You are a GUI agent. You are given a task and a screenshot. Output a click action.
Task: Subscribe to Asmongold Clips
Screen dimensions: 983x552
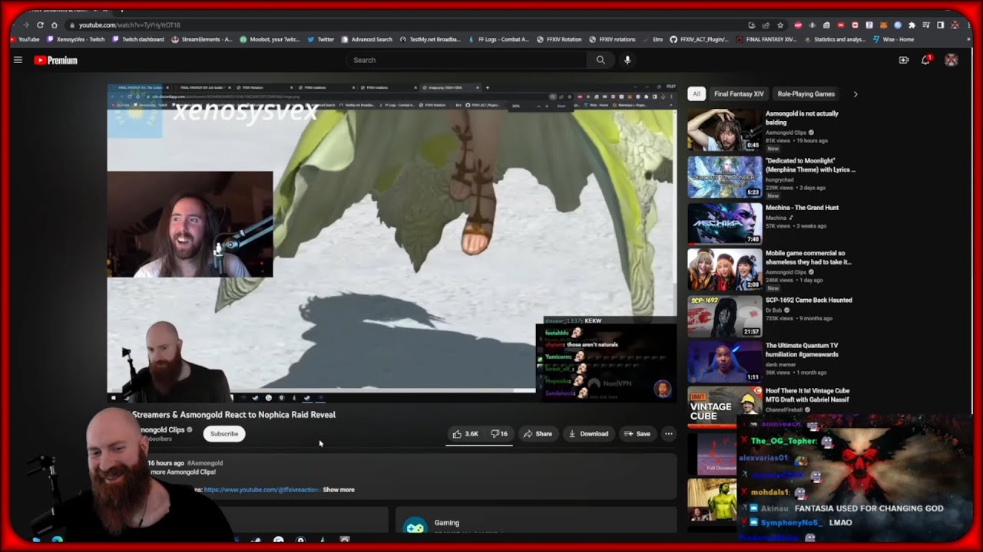[x=224, y=434]
